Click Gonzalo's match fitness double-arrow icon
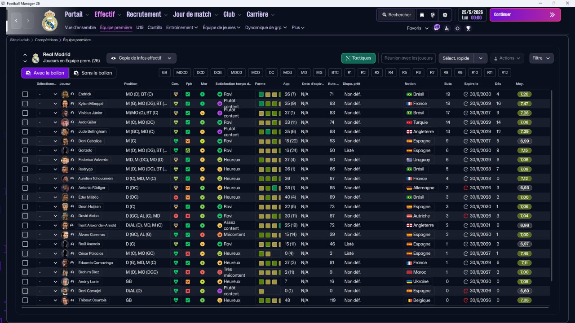575x323 pixels. 188,151
